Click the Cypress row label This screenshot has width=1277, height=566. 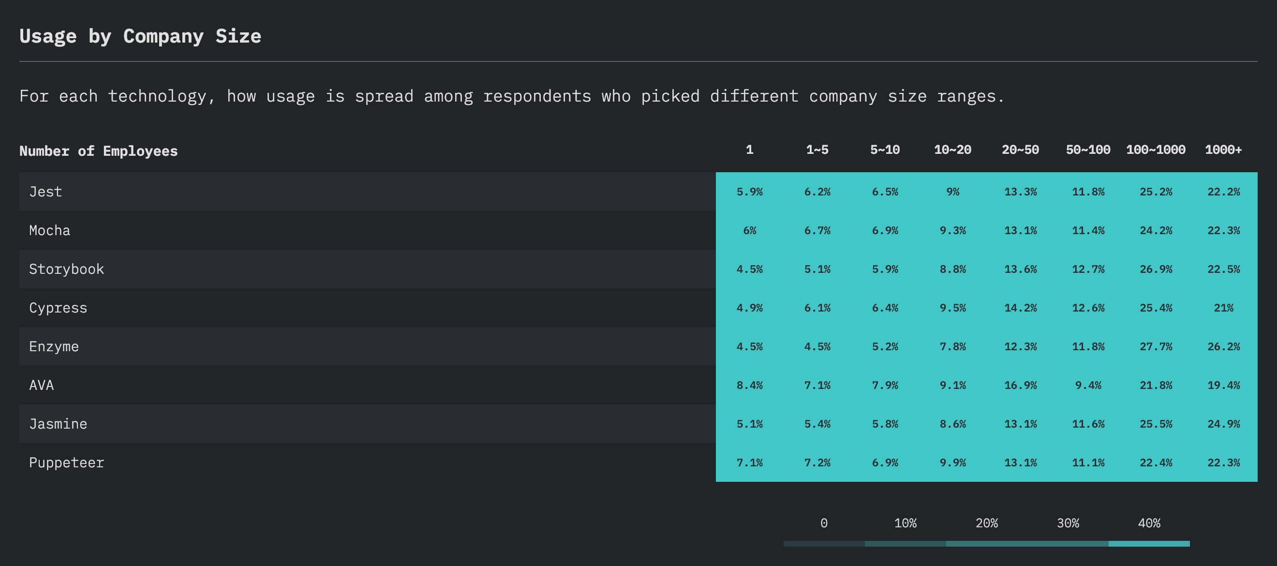tap(58, 308)
